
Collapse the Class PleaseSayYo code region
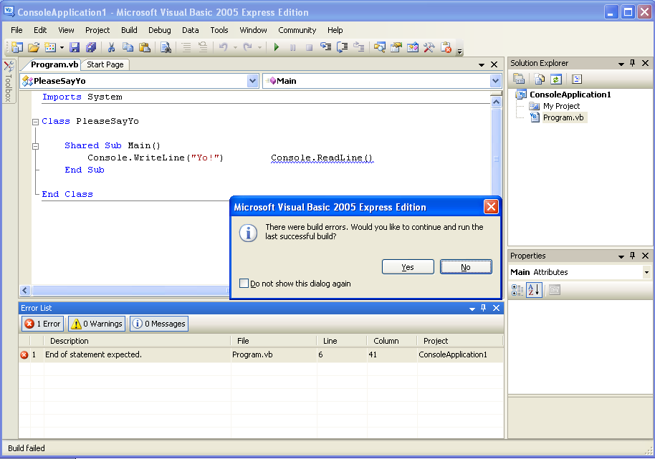pyautogui.click(x=36, y=122)
